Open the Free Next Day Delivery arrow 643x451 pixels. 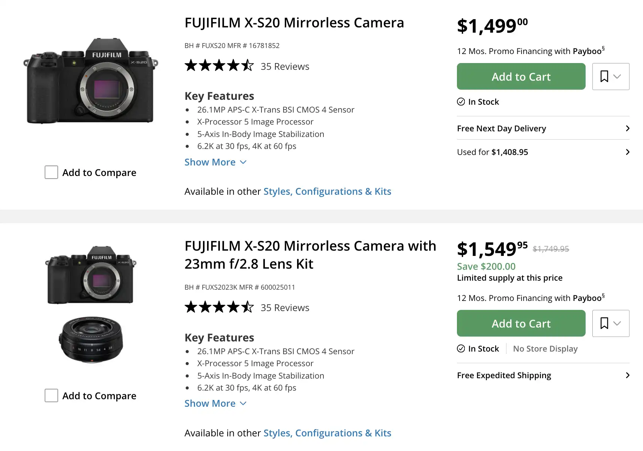coord(628,128)
